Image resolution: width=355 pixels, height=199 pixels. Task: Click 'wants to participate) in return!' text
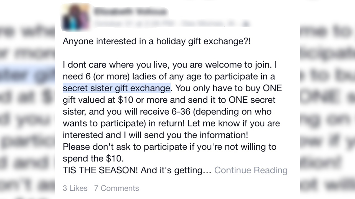123,124
